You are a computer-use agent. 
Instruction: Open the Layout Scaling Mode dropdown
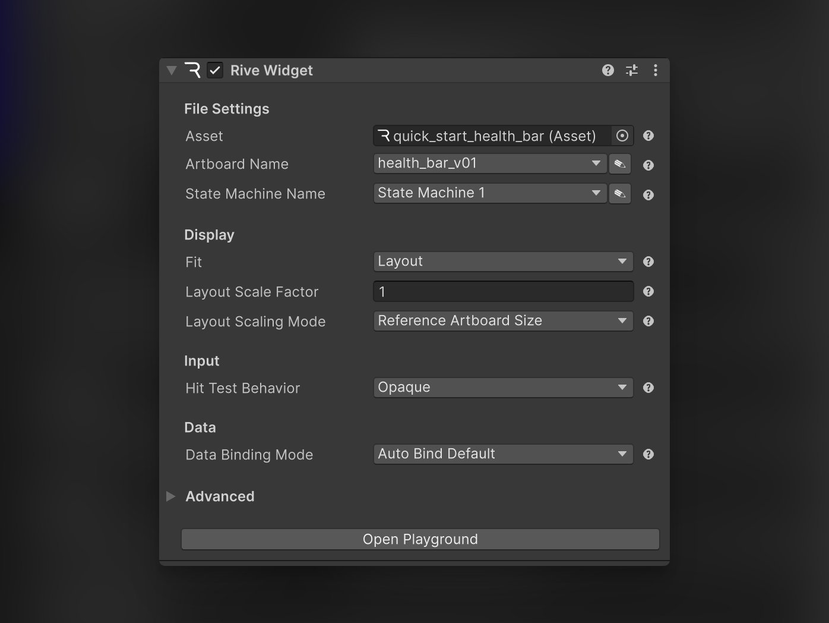pos(503,321)
